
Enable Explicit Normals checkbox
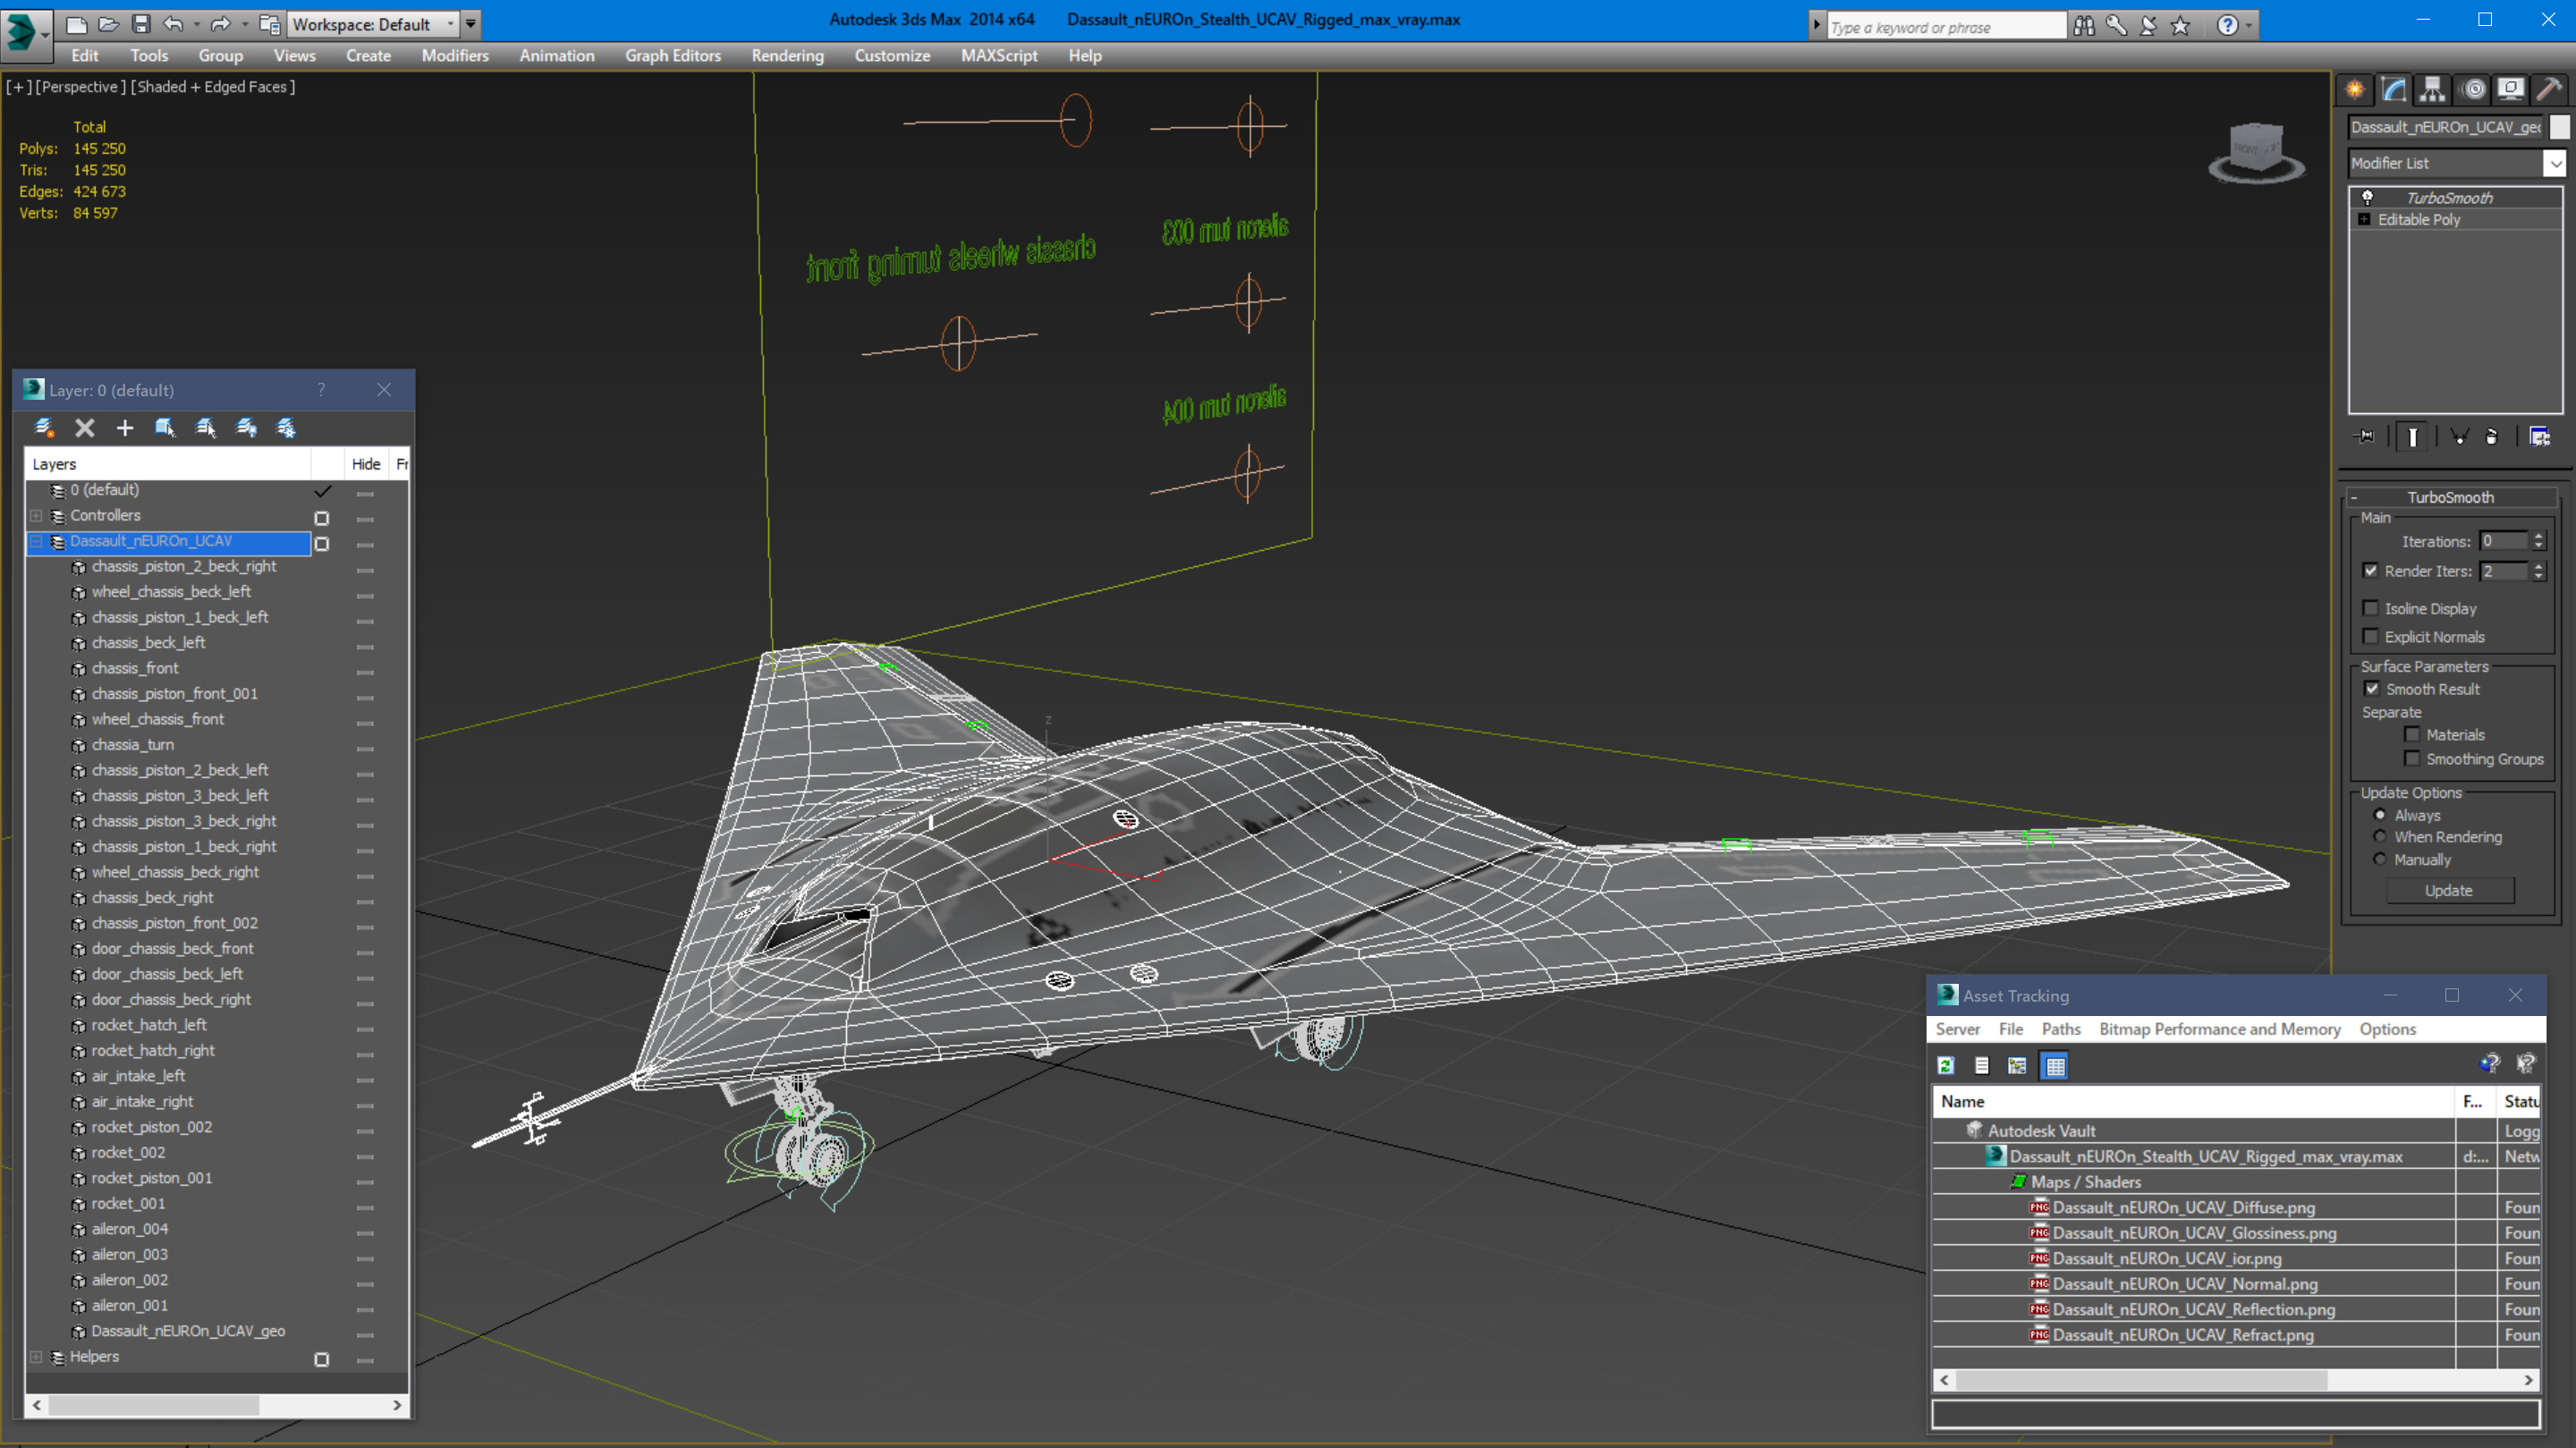coord(2370,637)
